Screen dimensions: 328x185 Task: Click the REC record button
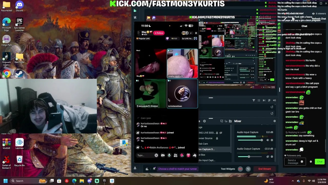coord(240,169)
